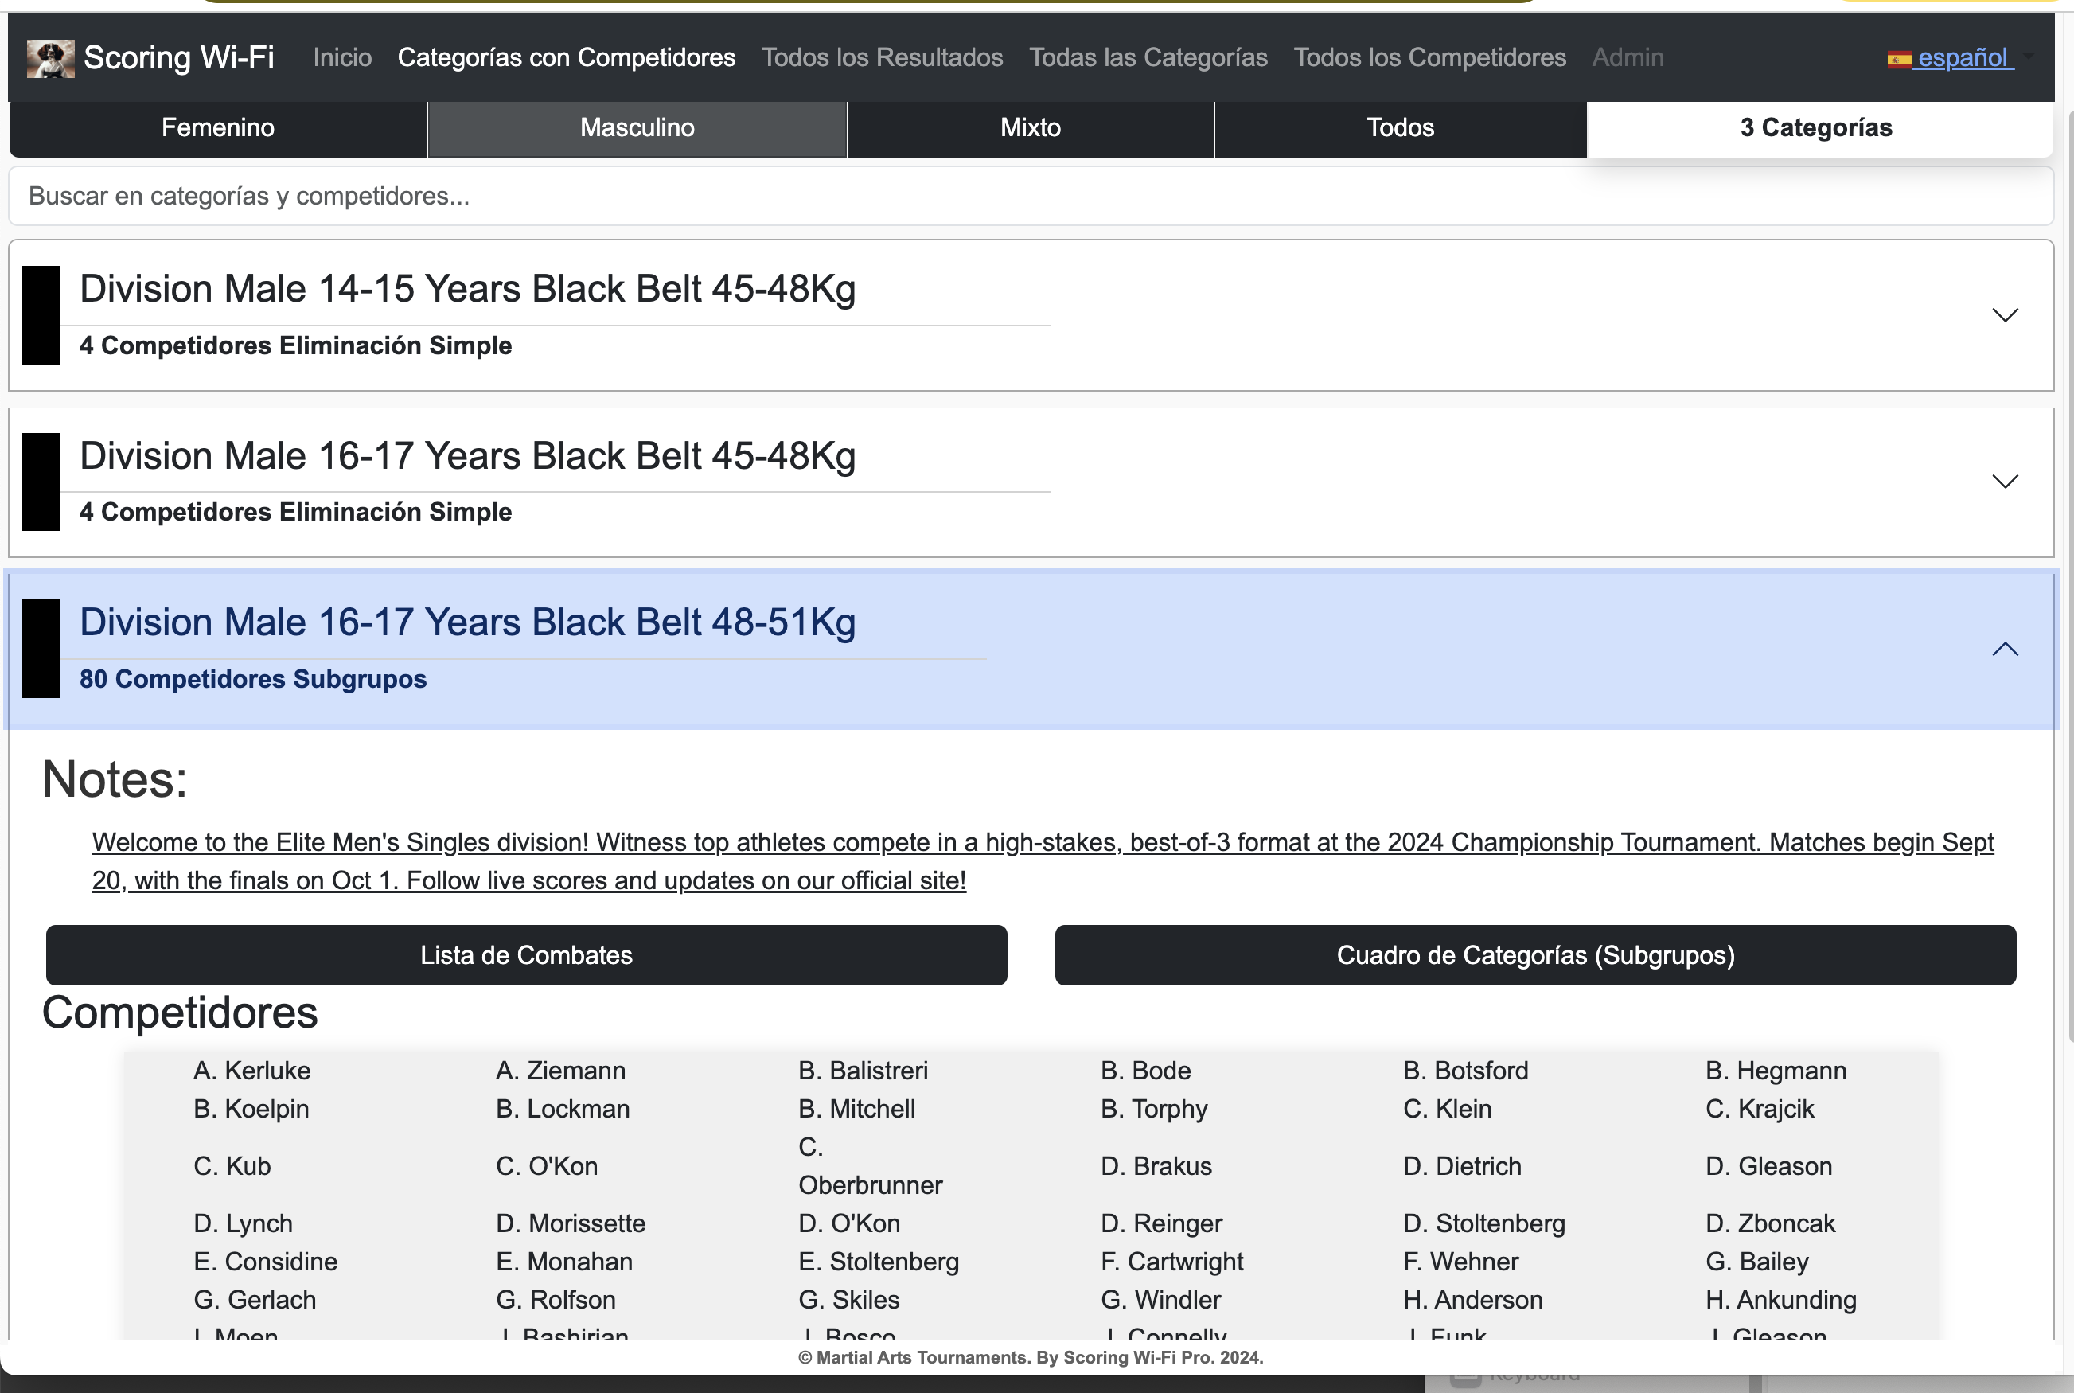Click black belt swatch of 16-17 Years 45-48Kg
The image size is (2074, 1393).
[x=41, y=482]
